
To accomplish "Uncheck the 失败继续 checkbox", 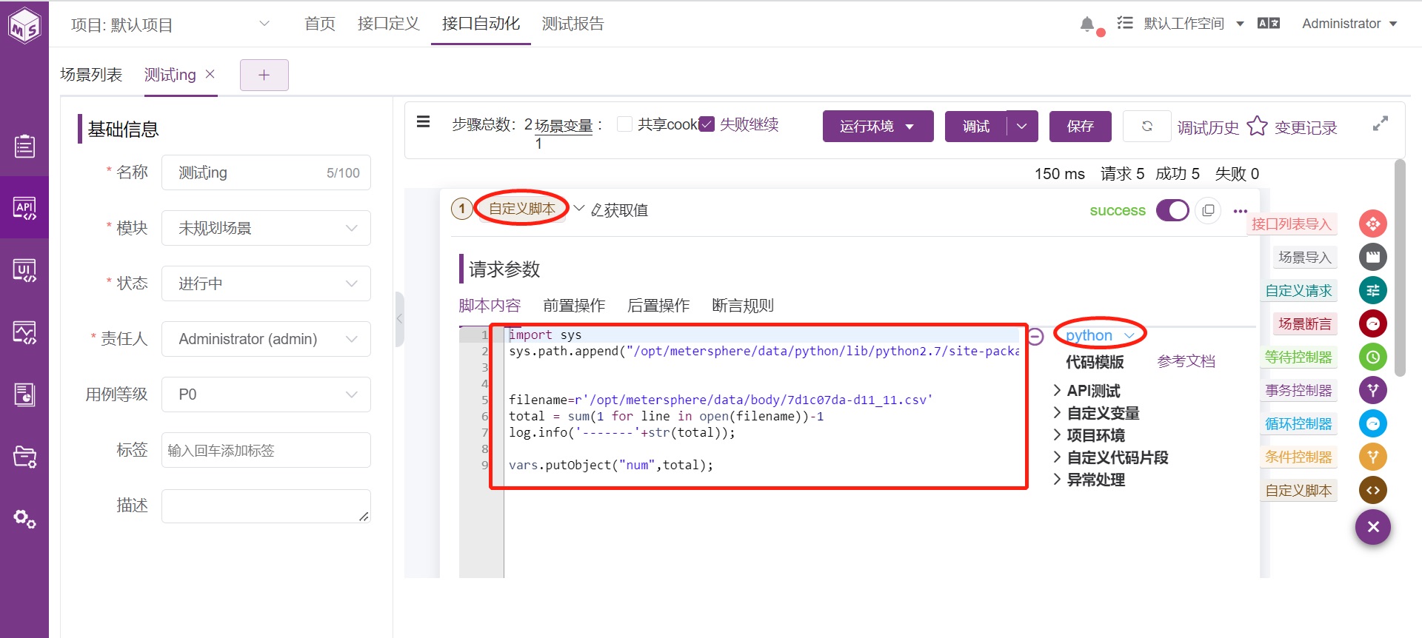I will tap(707, 124).
